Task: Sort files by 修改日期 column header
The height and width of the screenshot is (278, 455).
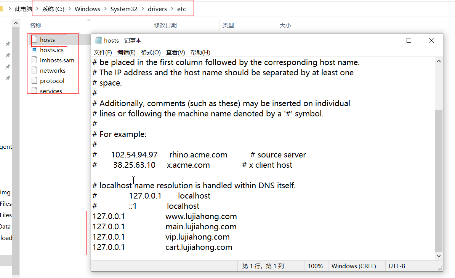Action: 165,25
